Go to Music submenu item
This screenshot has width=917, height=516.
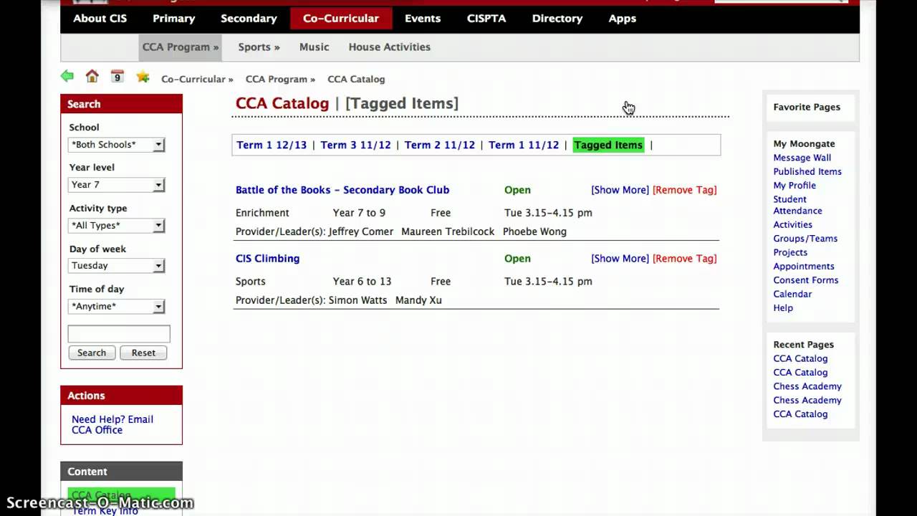314,47
